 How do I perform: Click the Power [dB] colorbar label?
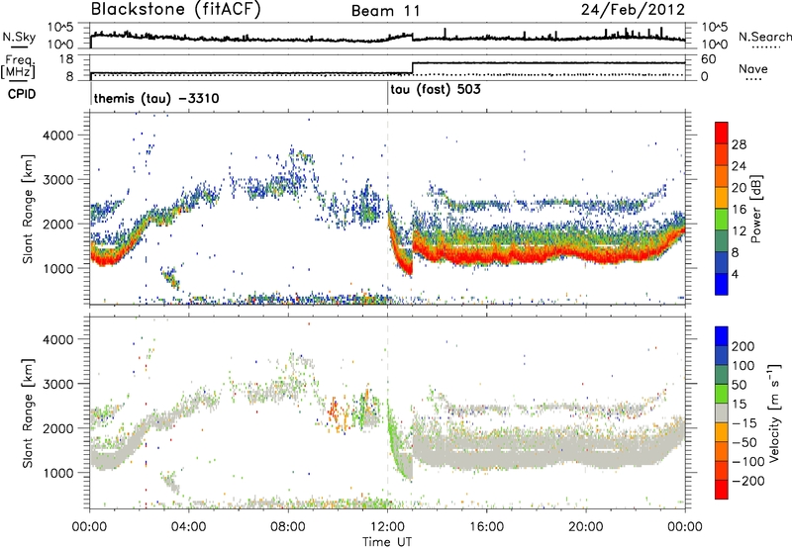coord(756,209)
